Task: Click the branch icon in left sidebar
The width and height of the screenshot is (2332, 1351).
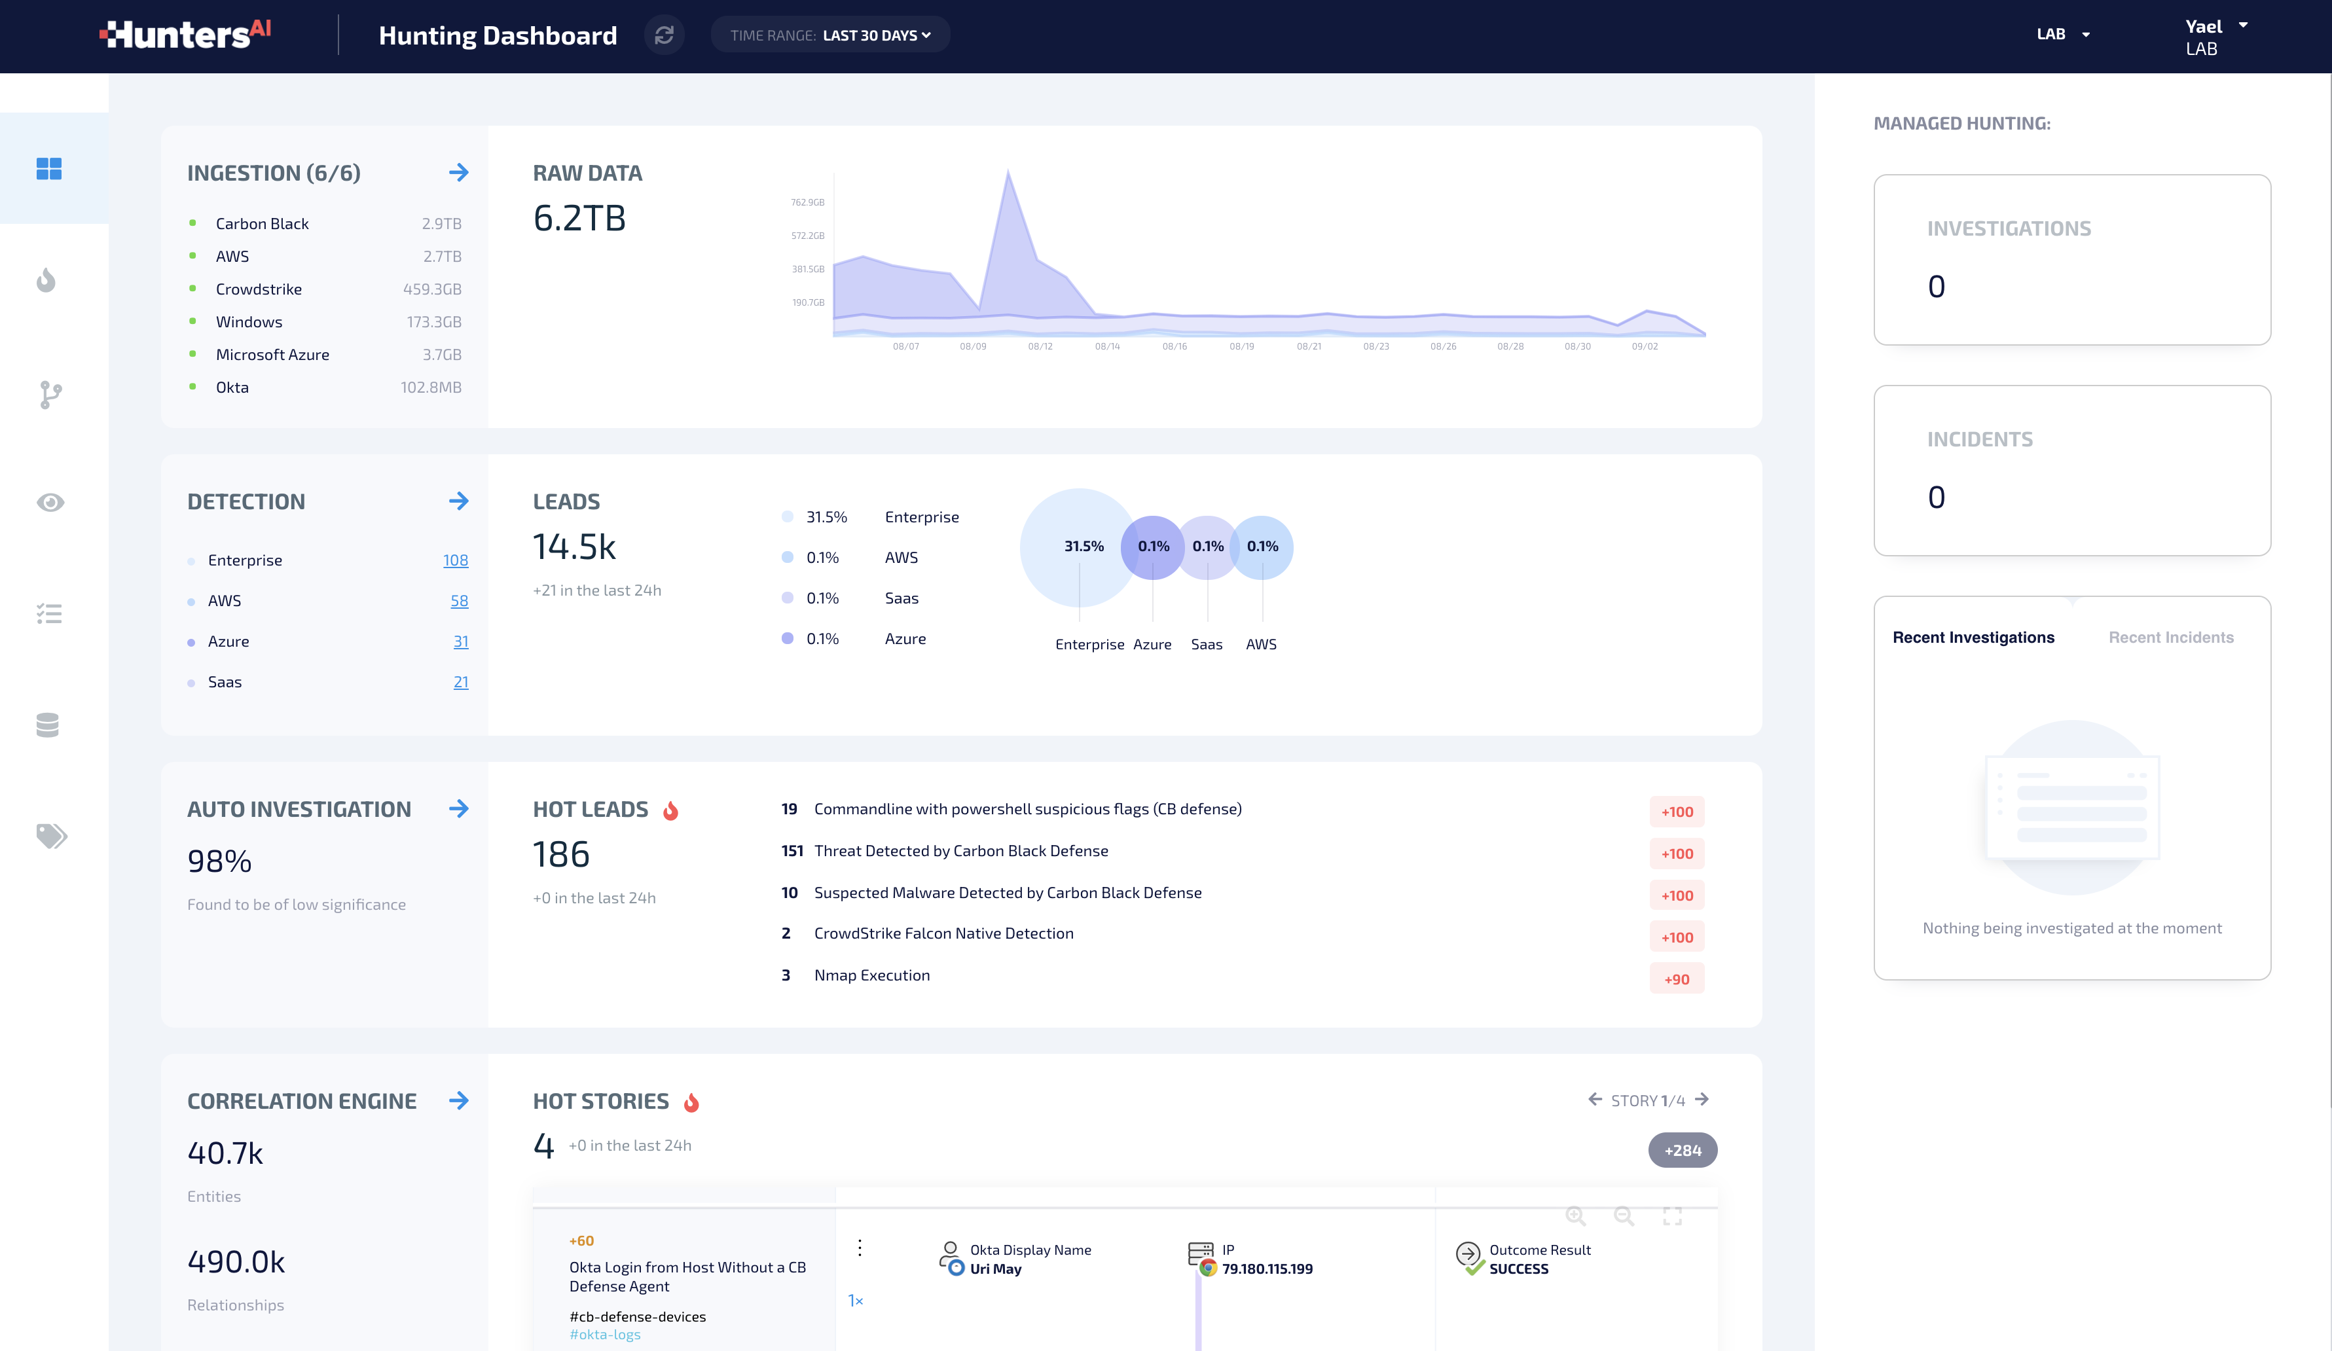Action: click(x=50, y=395)
